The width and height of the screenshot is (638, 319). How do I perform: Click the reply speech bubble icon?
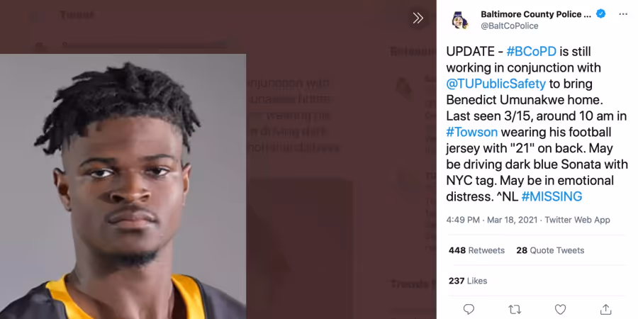pos(469,309)
